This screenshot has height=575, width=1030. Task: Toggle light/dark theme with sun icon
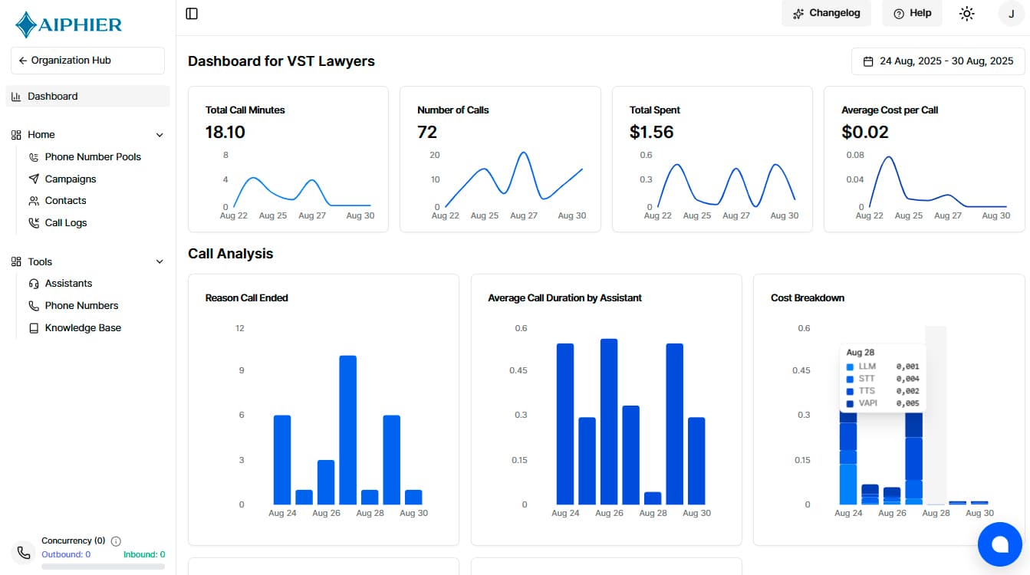[x=966, y=13]
